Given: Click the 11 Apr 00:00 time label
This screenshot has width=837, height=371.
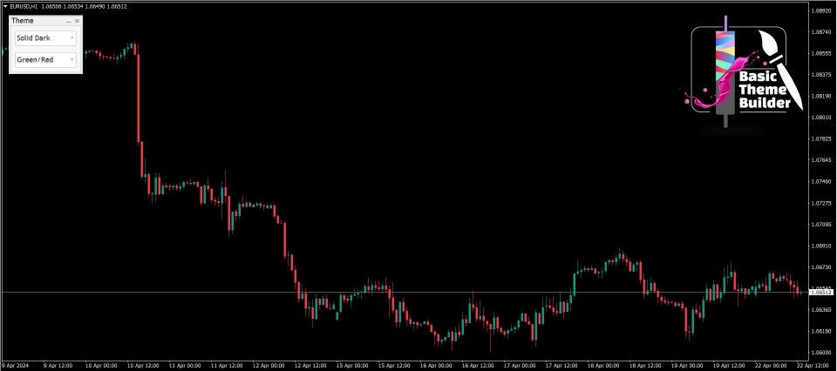Looking at the screenshot, I should [186, 366].
